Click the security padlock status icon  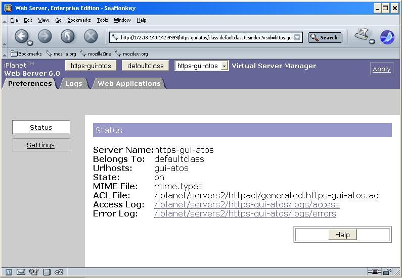(x=388, y=272)
